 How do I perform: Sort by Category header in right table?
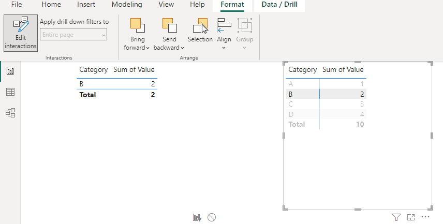tap(302, 69)
